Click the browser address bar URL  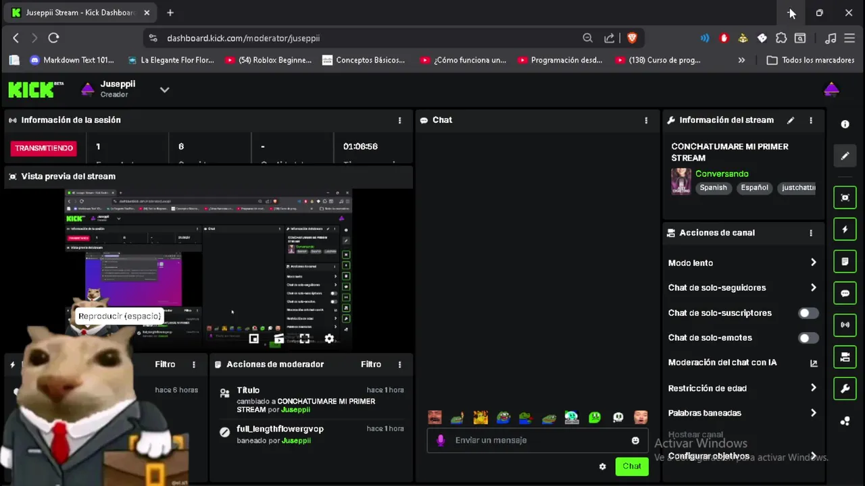(243, 38)
